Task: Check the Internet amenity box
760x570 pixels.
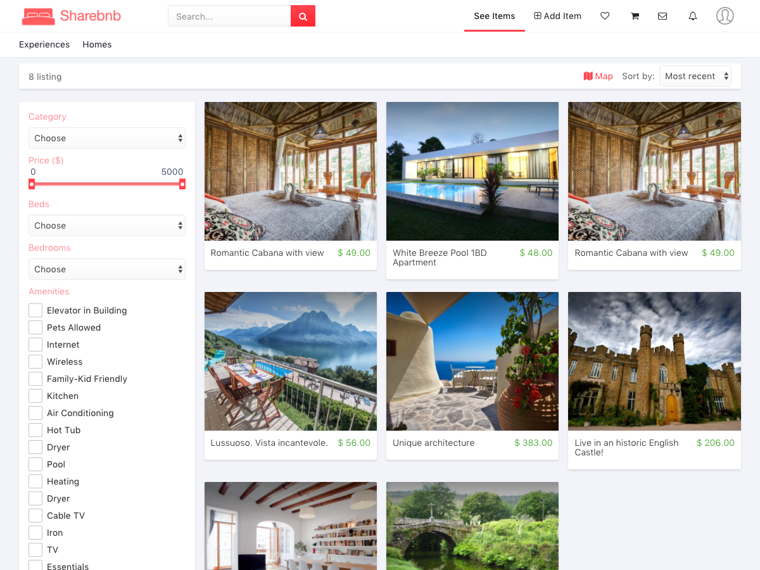Action: pyautogui.click(x=35, y=345)
